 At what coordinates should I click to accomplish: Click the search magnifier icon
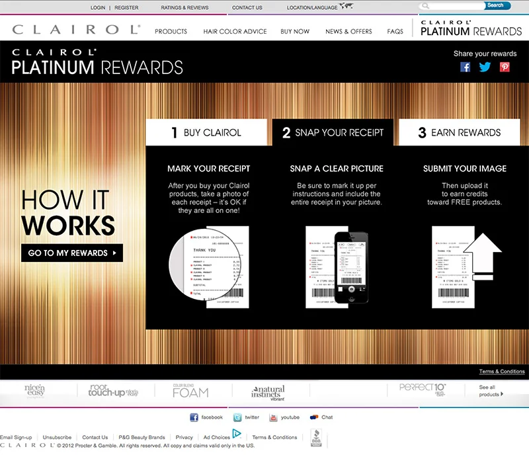click(x=426, y=6)
